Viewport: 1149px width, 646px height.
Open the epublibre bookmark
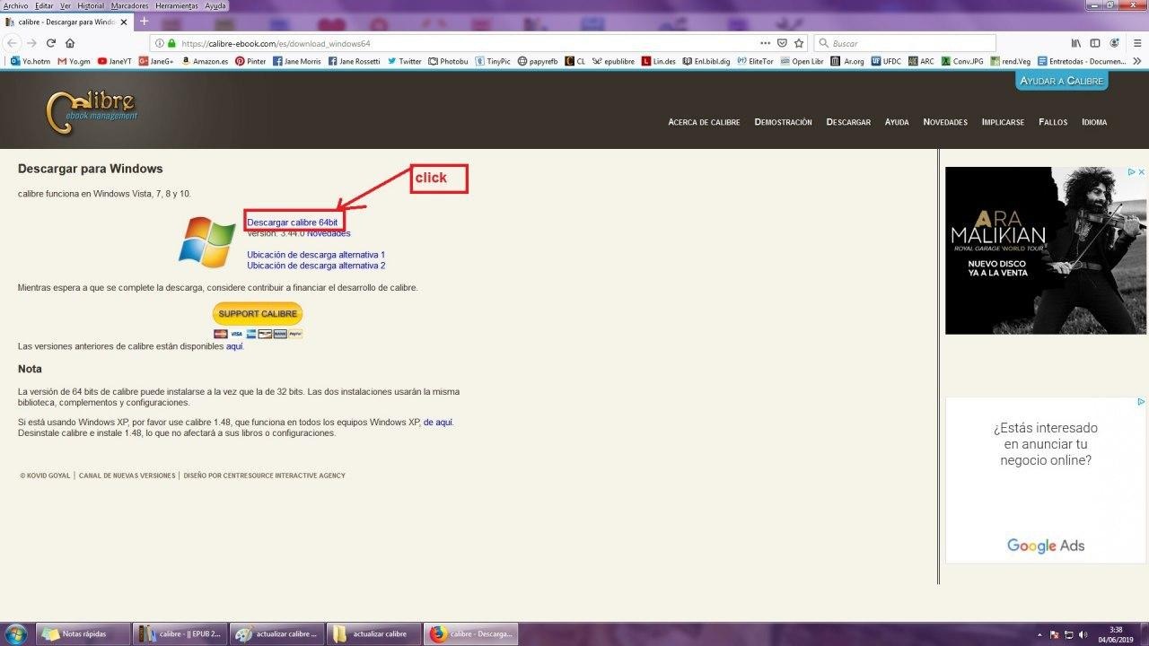pyautogui.click(x=614, y=61)
